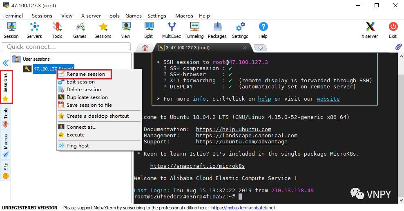The image size is (404, 211).
Task: Switch to the Sftp vertical sidebar tab
Action: [6, 171]
